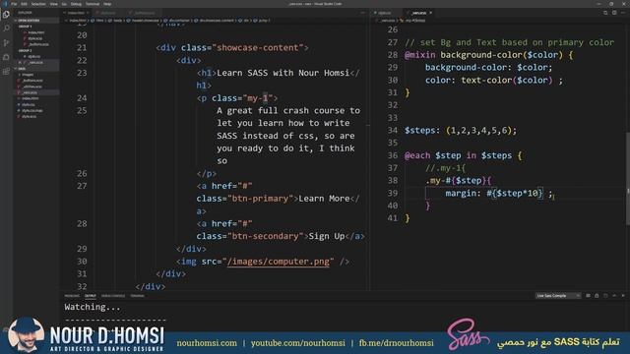
Task: Select _utilities.scss in the project tree
Action: (32, 87)
